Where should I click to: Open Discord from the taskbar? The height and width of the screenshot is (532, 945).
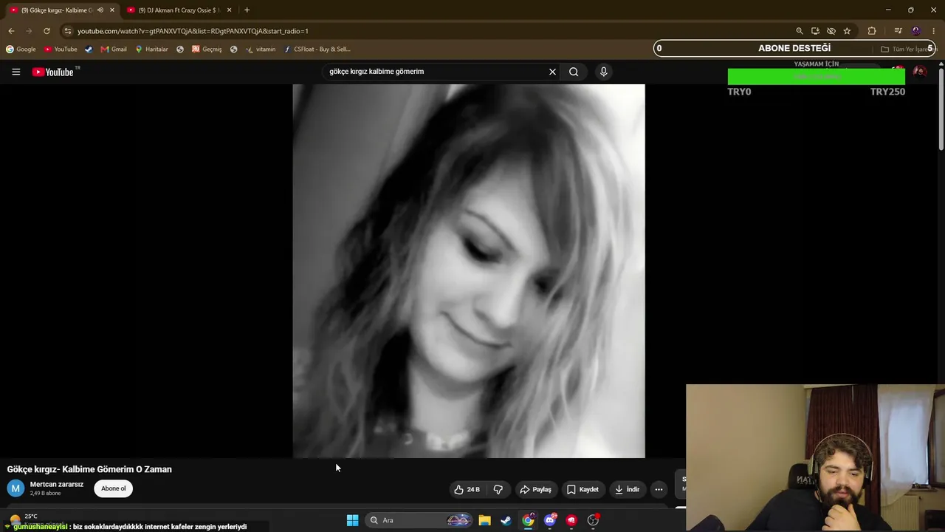(549, 520)
